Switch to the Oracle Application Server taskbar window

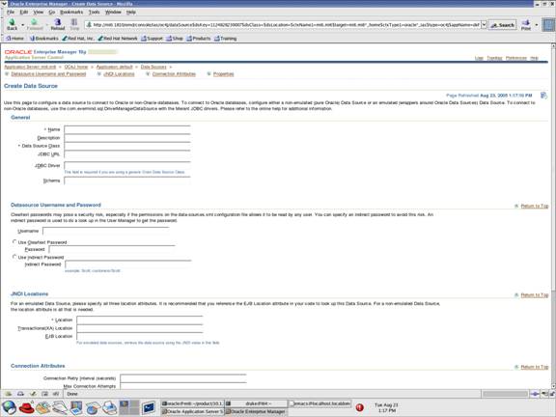[192, 411]
